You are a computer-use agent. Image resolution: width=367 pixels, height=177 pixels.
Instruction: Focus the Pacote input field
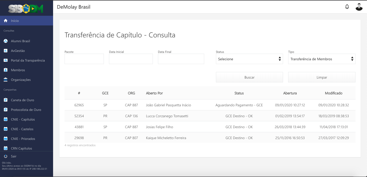[84, 59]
